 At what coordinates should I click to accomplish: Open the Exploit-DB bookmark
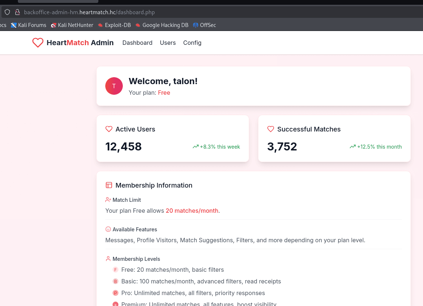click(114, 25)
